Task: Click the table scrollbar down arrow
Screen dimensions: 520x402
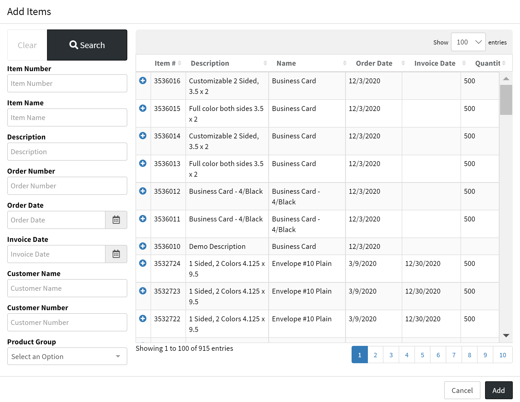Action: click(506, 336)
